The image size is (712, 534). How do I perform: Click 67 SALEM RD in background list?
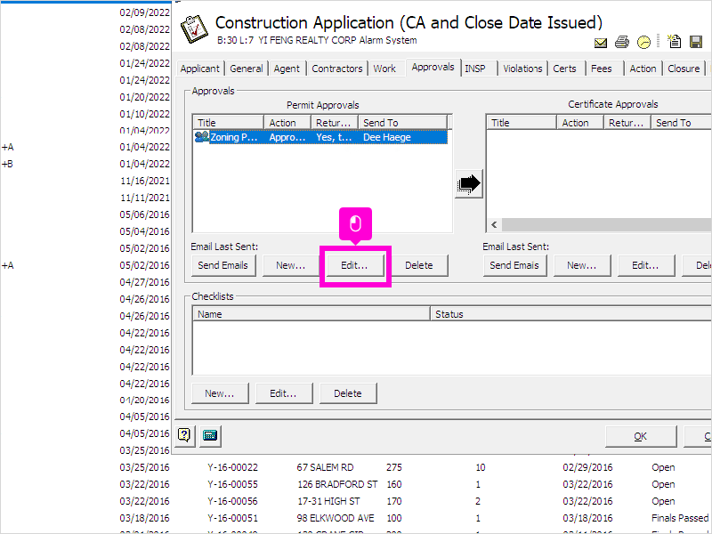point(325,467)
